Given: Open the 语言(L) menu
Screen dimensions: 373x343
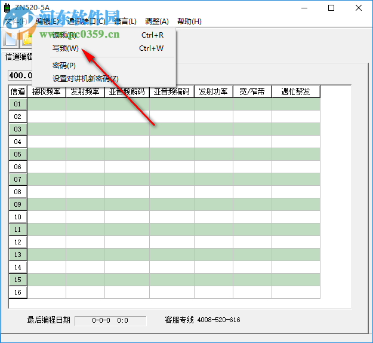Looking at the screenshot, I should pos(125,22).
